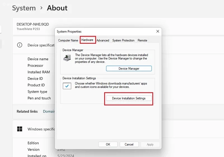The height and width of the screenshot is (157, 224).
Task: Open Device Manager via its button
Action: (x=129, y=68)
